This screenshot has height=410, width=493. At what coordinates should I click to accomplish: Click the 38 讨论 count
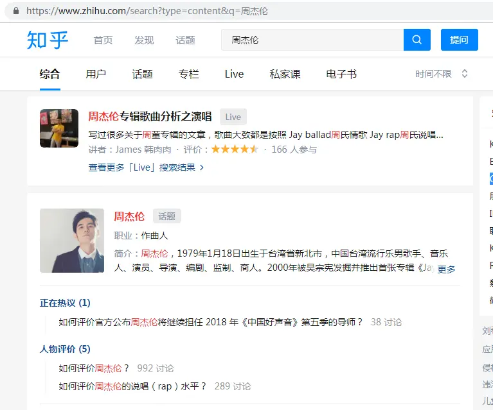[386, 322]
